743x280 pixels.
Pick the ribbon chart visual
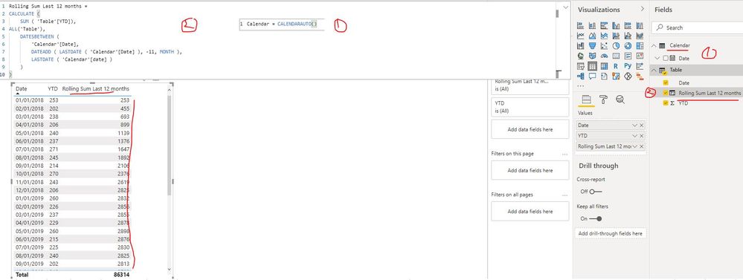640,36
